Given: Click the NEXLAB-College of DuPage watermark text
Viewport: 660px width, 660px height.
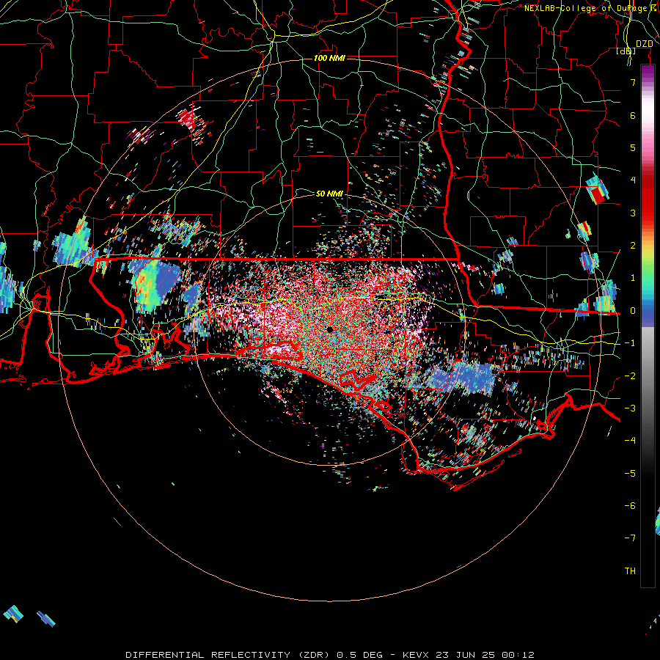Looking at the screenshot, I should pos(591,8).
